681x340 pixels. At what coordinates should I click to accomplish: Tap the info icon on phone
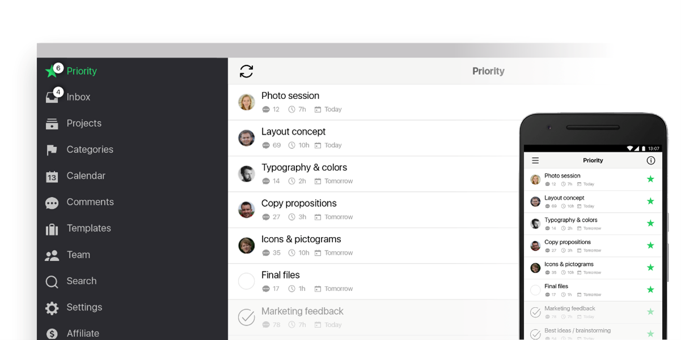(x=651, y=161)
